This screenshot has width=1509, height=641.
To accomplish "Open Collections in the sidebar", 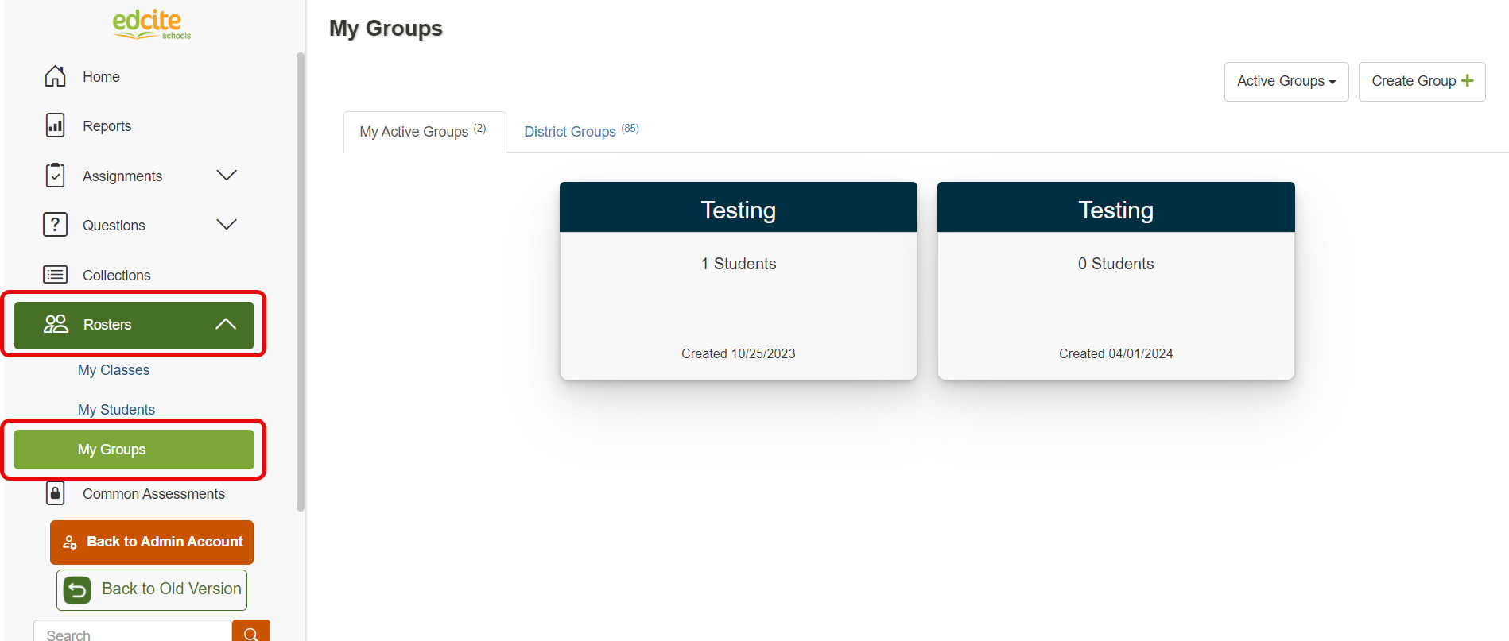I will click(116, 276).
